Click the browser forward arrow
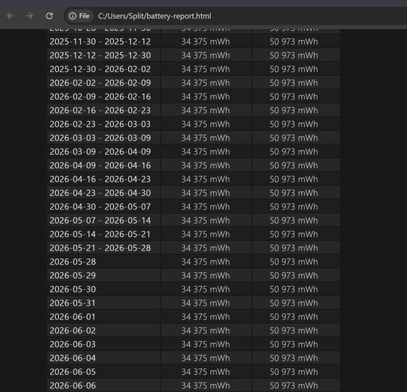The height and width of the screenshot is (392, 407). click(x=30, y=16)
